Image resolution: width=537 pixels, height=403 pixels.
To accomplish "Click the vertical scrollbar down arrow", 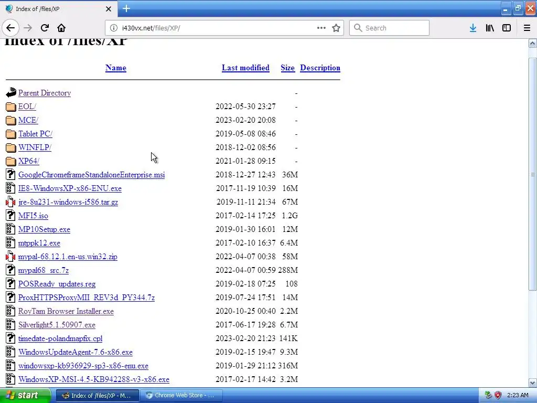I will coord(532,383).
